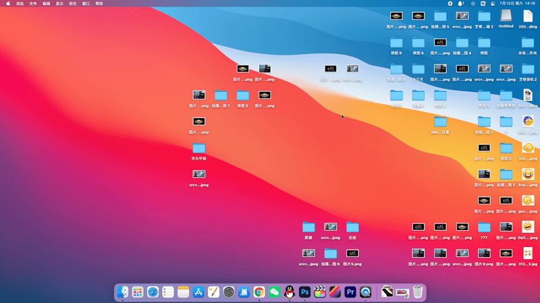Open the 编辑 menu
Image resolution: width=540 pixels, height=303 pixels.
click(x=47, y=3)
